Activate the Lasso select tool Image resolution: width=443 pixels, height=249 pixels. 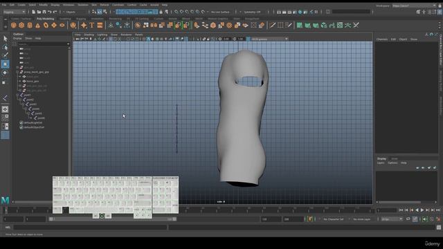point(5,47)
